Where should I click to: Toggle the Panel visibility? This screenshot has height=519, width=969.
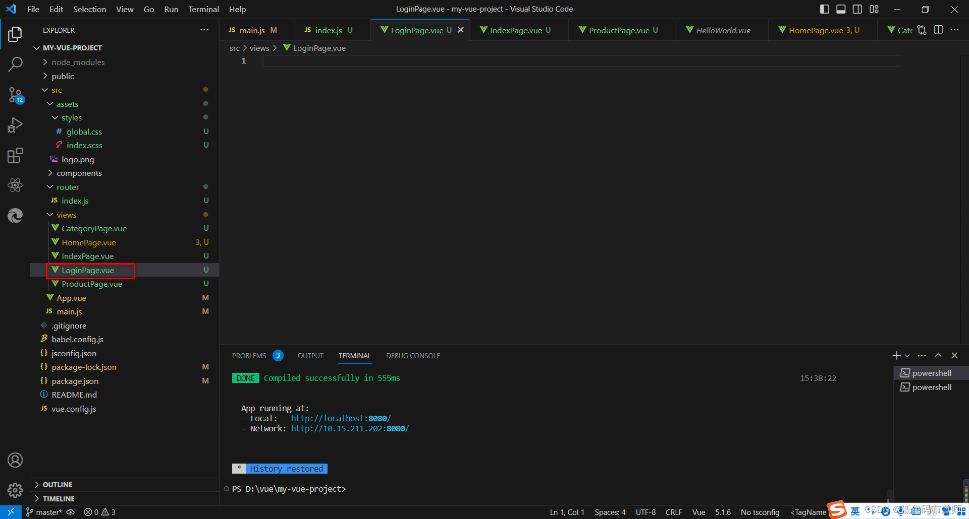[x=841, y=9]
